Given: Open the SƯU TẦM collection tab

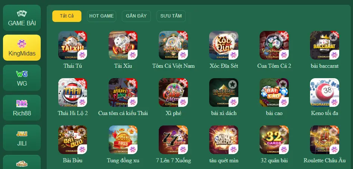Looking at the screenshot, I should point(171,16).
